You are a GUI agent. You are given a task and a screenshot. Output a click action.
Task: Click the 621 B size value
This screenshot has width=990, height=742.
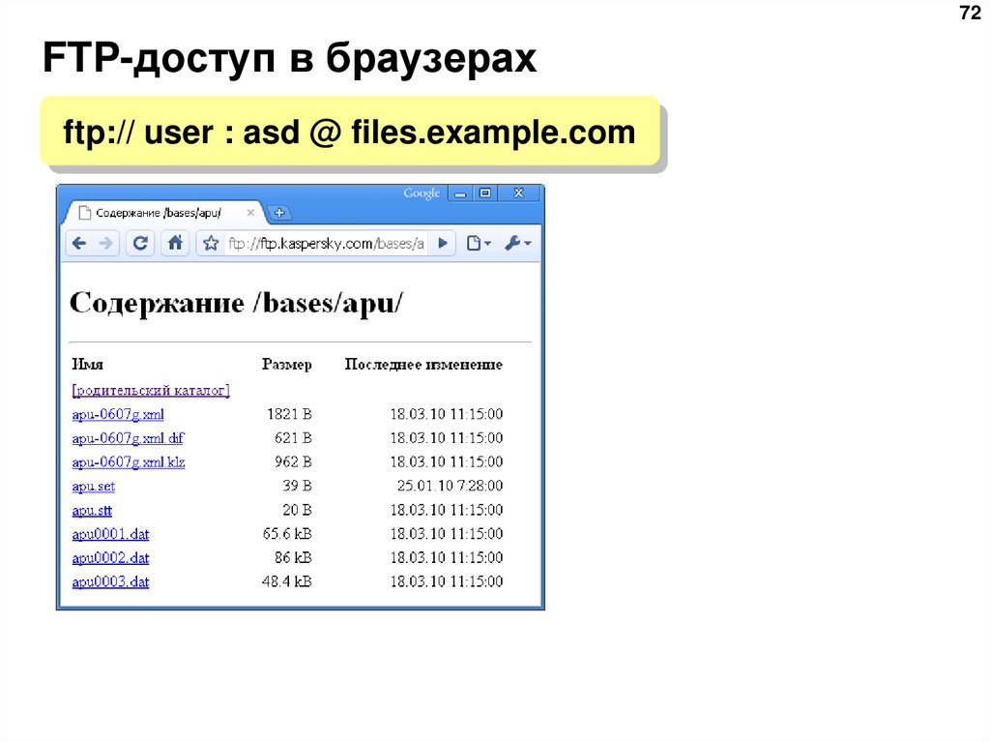click(x=293, y=438)
